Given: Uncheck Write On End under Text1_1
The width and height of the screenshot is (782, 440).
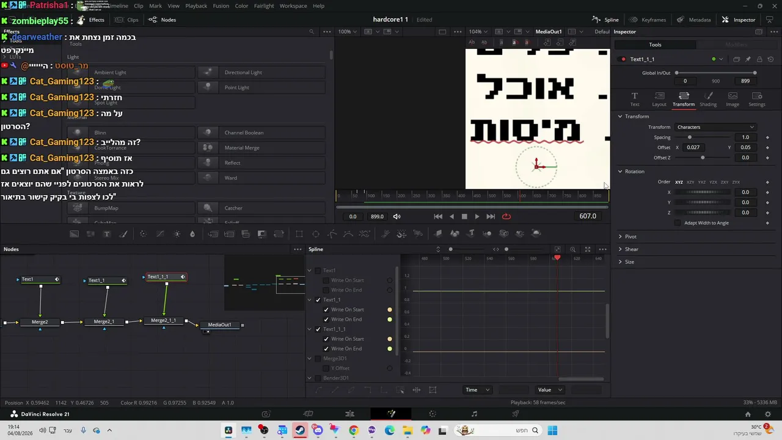Looking at the screenshot, I should pos(326,320).
